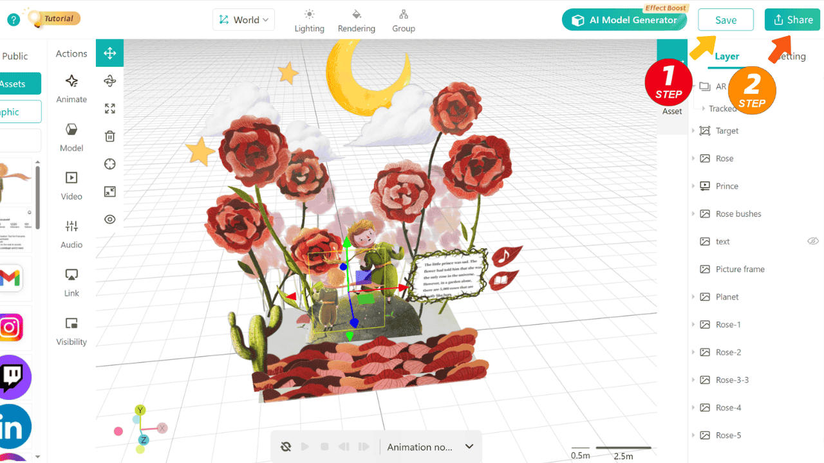Viewport: 824px width, 463px height.
Task: Select the Public tab
Action: click(x=15, y=57)
